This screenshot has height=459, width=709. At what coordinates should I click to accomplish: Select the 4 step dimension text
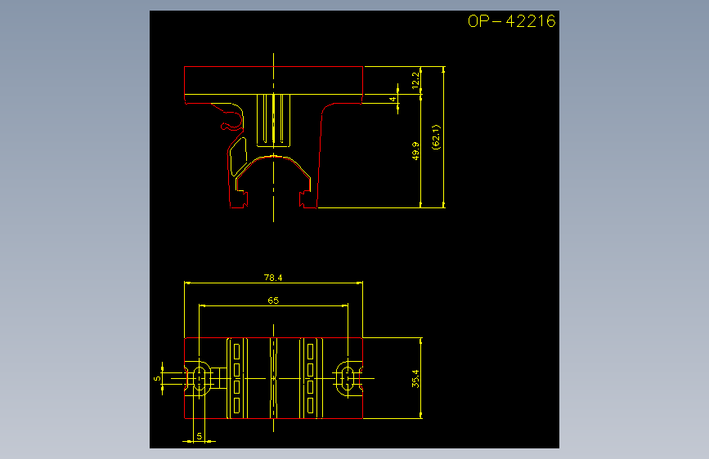click(x=393, y=99)
